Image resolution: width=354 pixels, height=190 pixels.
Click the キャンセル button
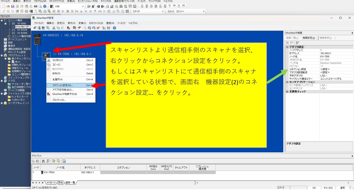328,188
